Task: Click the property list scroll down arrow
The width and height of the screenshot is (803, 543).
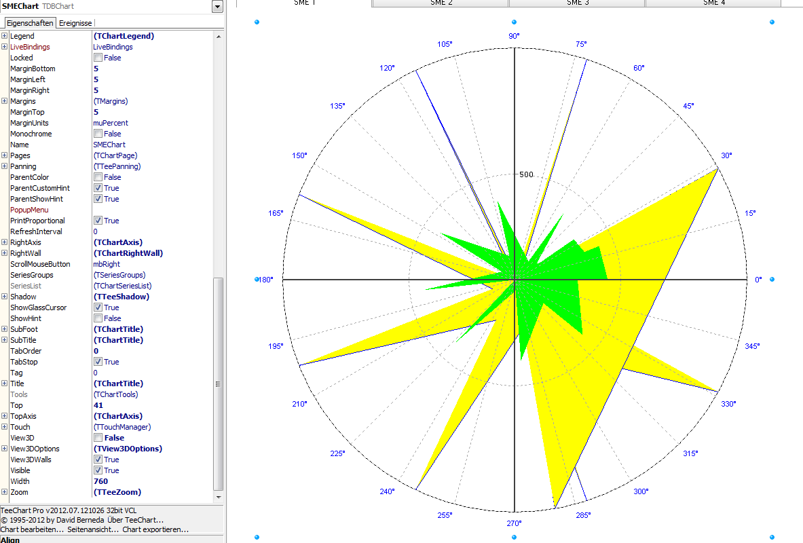Action: click(219, 497)
